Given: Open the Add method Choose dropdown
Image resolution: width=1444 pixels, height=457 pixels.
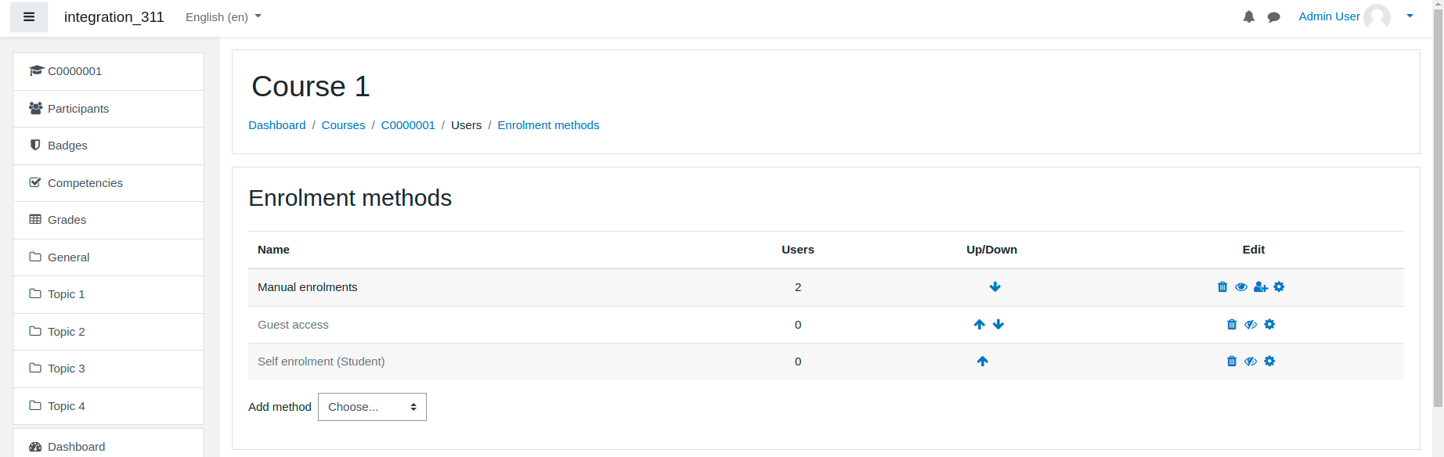Looking at the screenshot, I should click(x=372, y=407).
